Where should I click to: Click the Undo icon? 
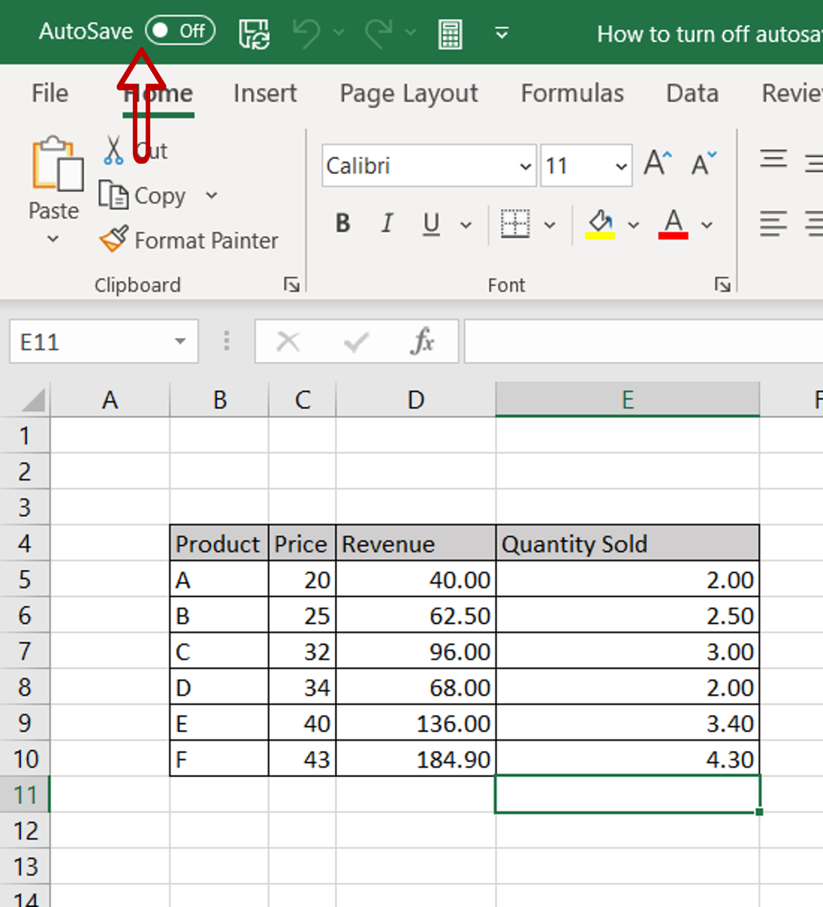pyautogui.click(x=307, y=33)
